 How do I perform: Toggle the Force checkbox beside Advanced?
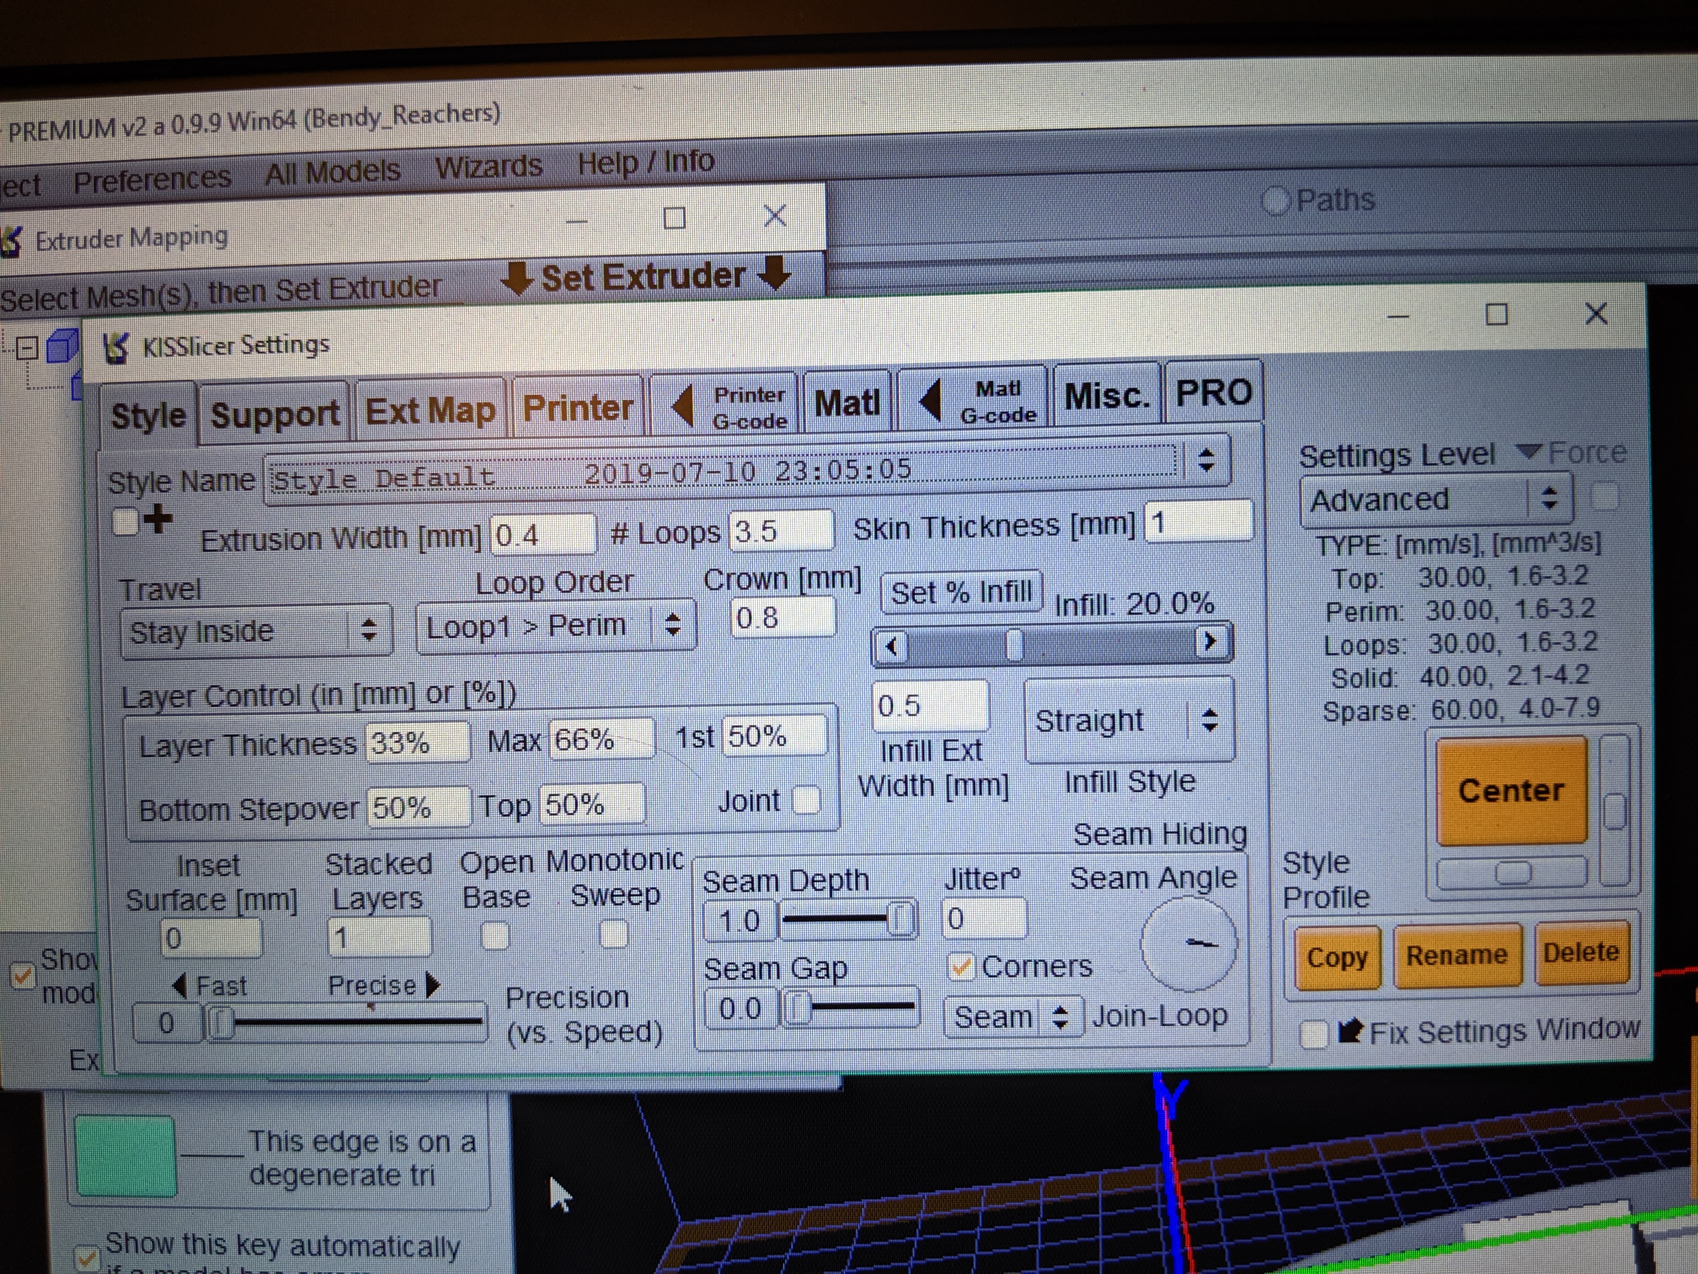[1605, 496]
